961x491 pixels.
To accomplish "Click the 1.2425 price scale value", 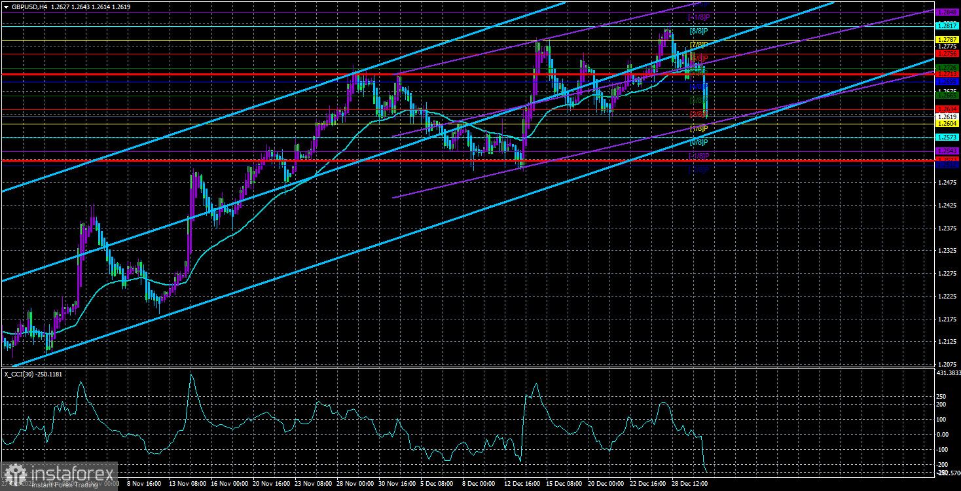I will pyautogui.click(x=947, y=205).
